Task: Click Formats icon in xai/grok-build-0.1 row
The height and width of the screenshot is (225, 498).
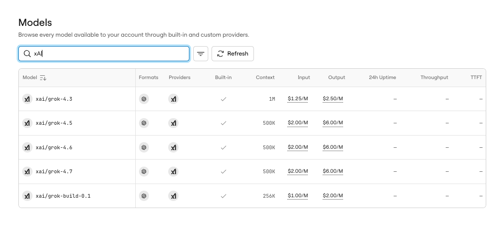Action: point(144,196)
